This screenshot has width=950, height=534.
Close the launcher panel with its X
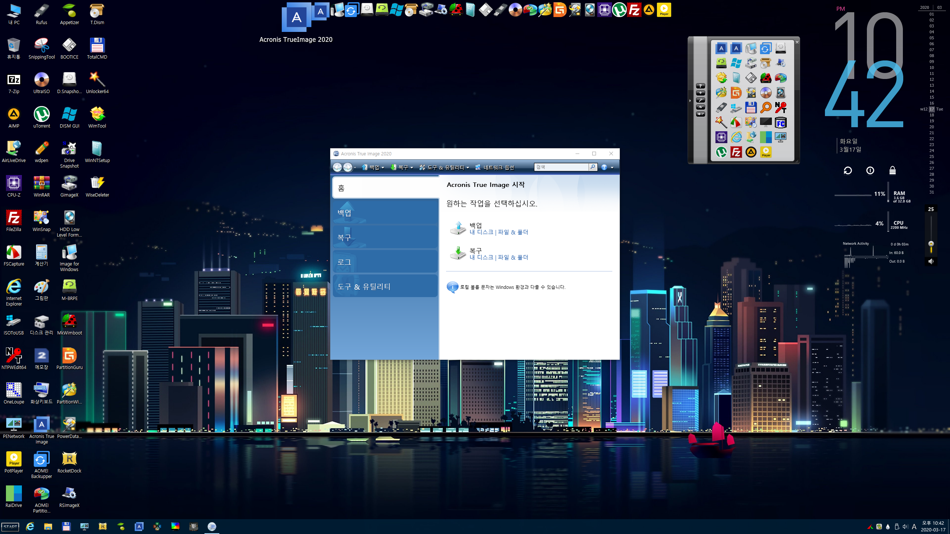point(797,42)
